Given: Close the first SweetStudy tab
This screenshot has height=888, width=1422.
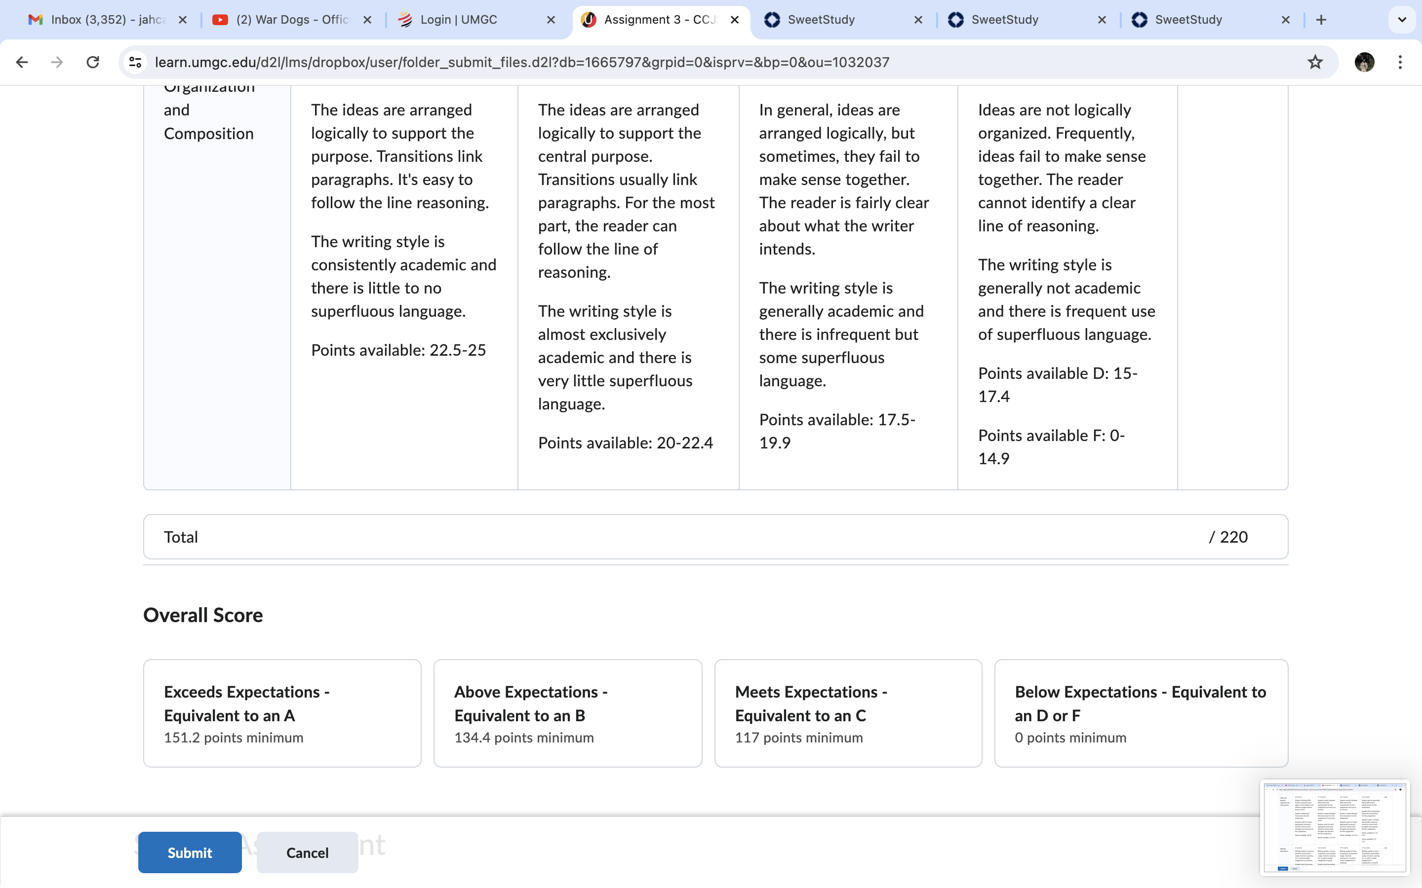Looking at the screenshot, I should (x=918, y=20).
